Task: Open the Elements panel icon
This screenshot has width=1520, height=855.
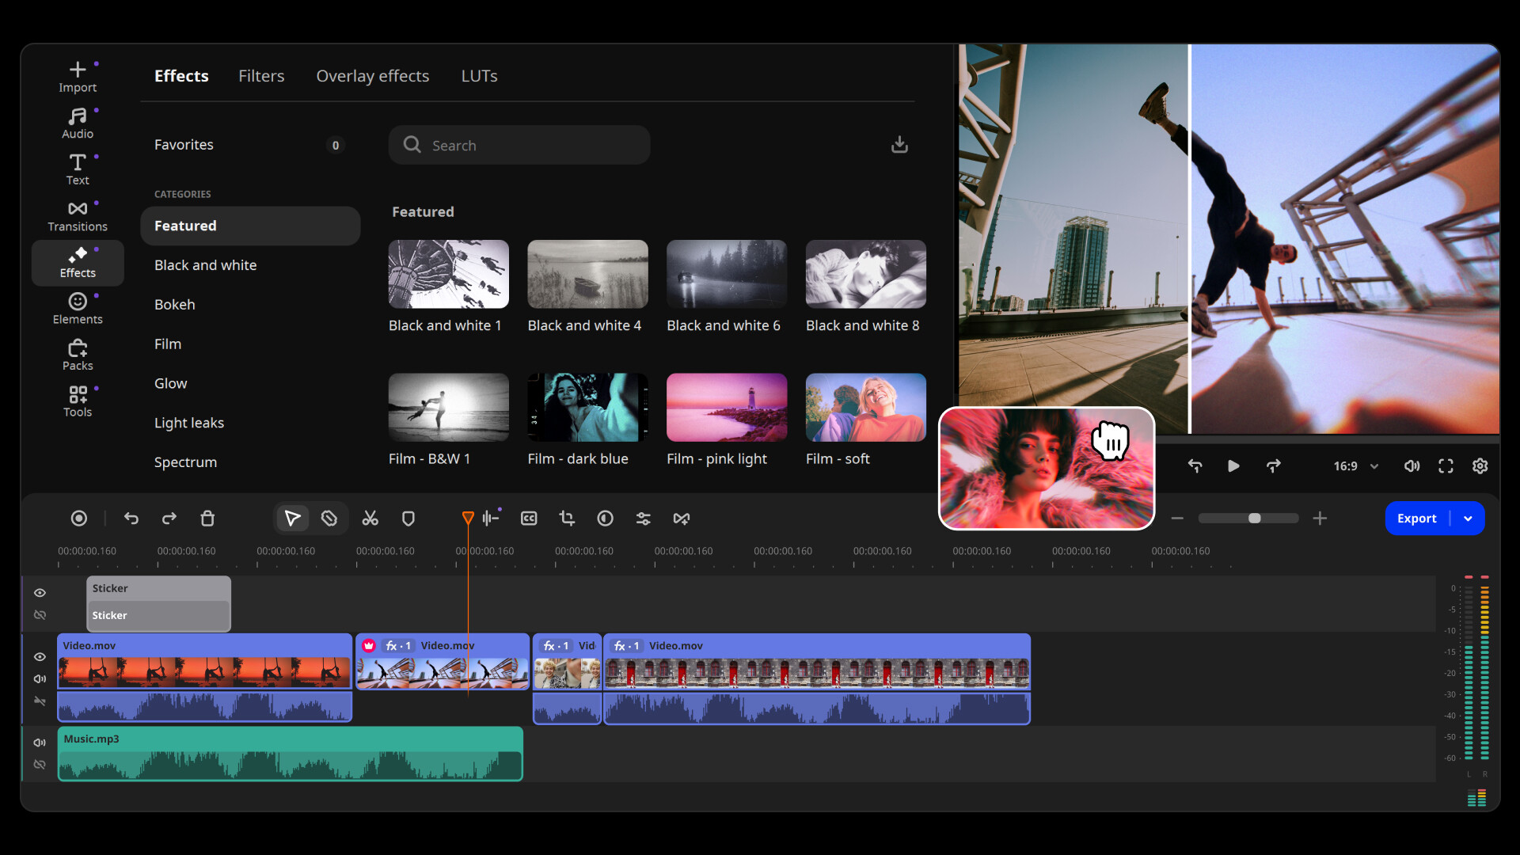Action: [x=77, y=308]
